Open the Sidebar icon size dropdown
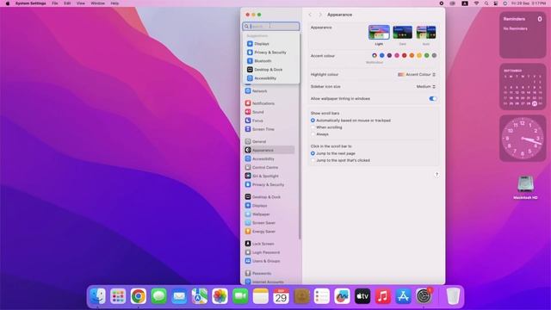The width and height of the screenshot is (551, 310). [426, 86]
